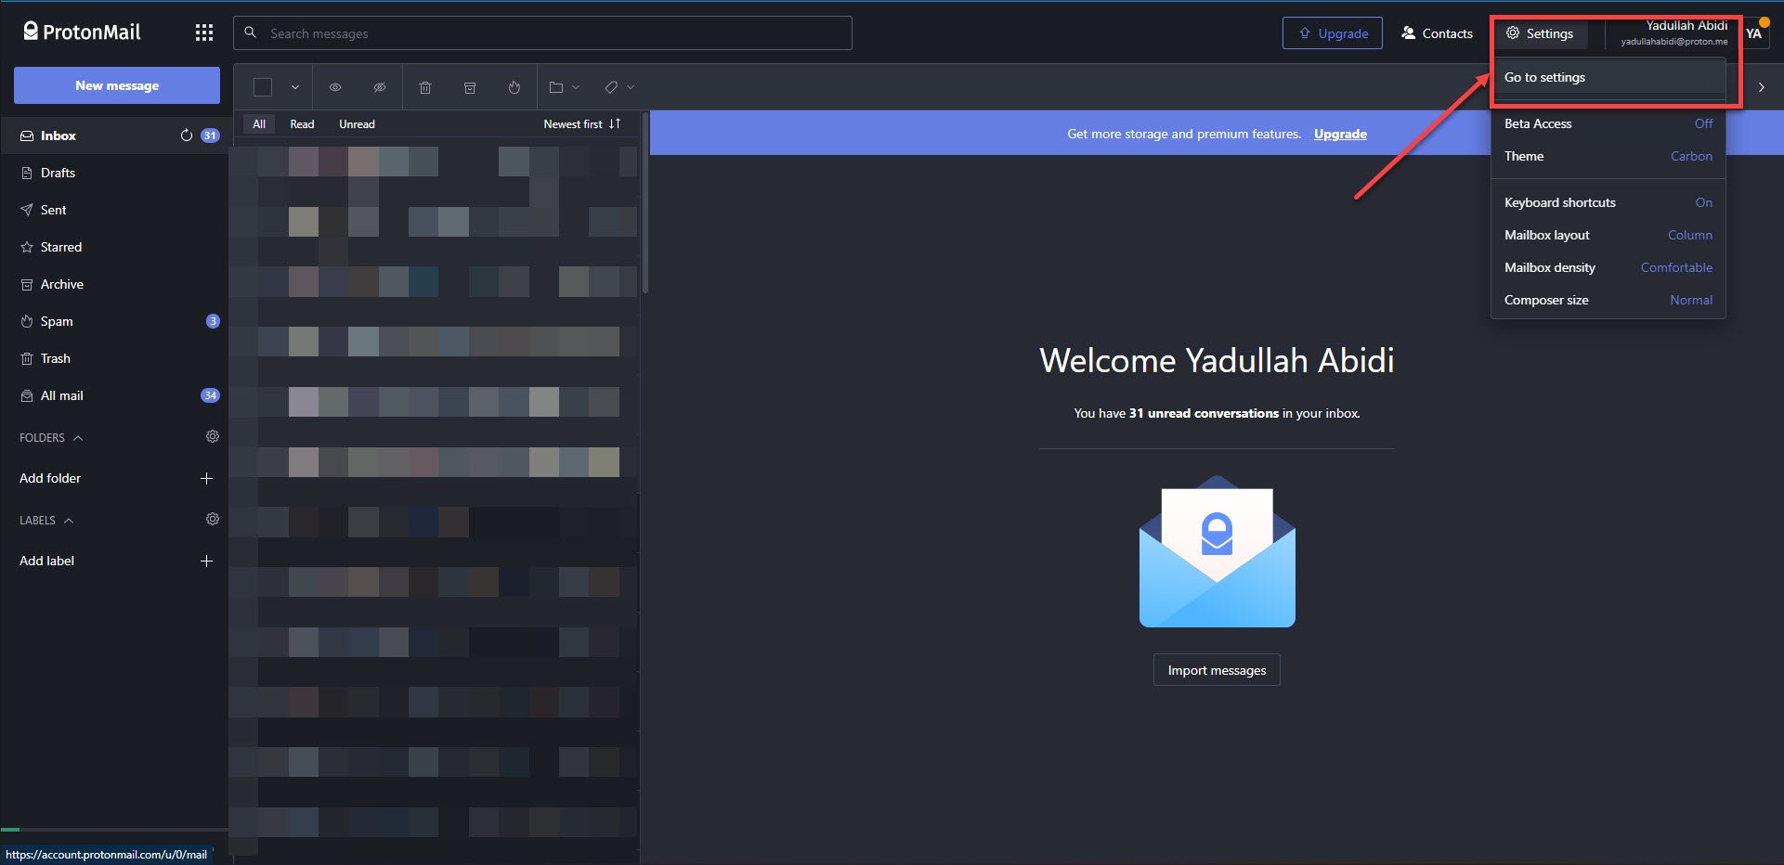Open label settings gear icon

click(213, 519)
